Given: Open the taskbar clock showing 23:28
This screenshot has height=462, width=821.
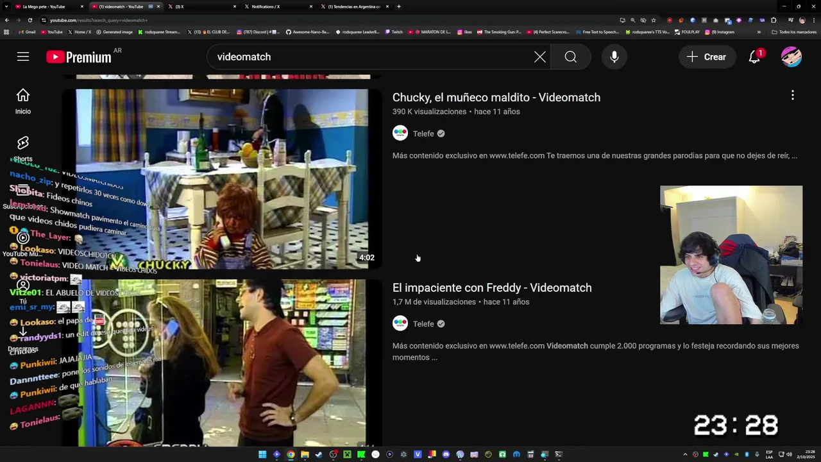Looking at the screenshot, I should (808, 454).
